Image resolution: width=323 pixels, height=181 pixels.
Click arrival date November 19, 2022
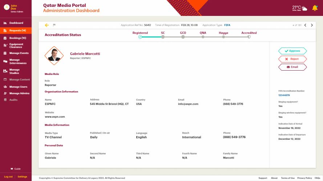point(289,128)
